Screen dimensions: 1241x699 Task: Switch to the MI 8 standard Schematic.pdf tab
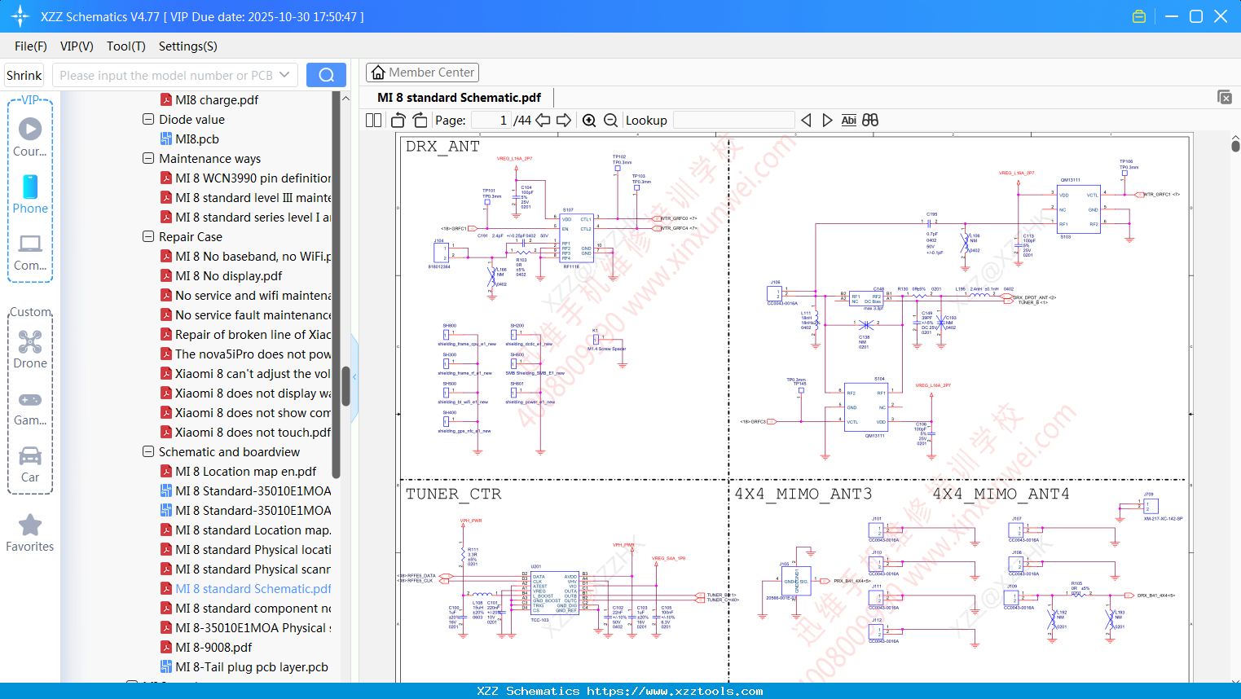pos(457,97)
